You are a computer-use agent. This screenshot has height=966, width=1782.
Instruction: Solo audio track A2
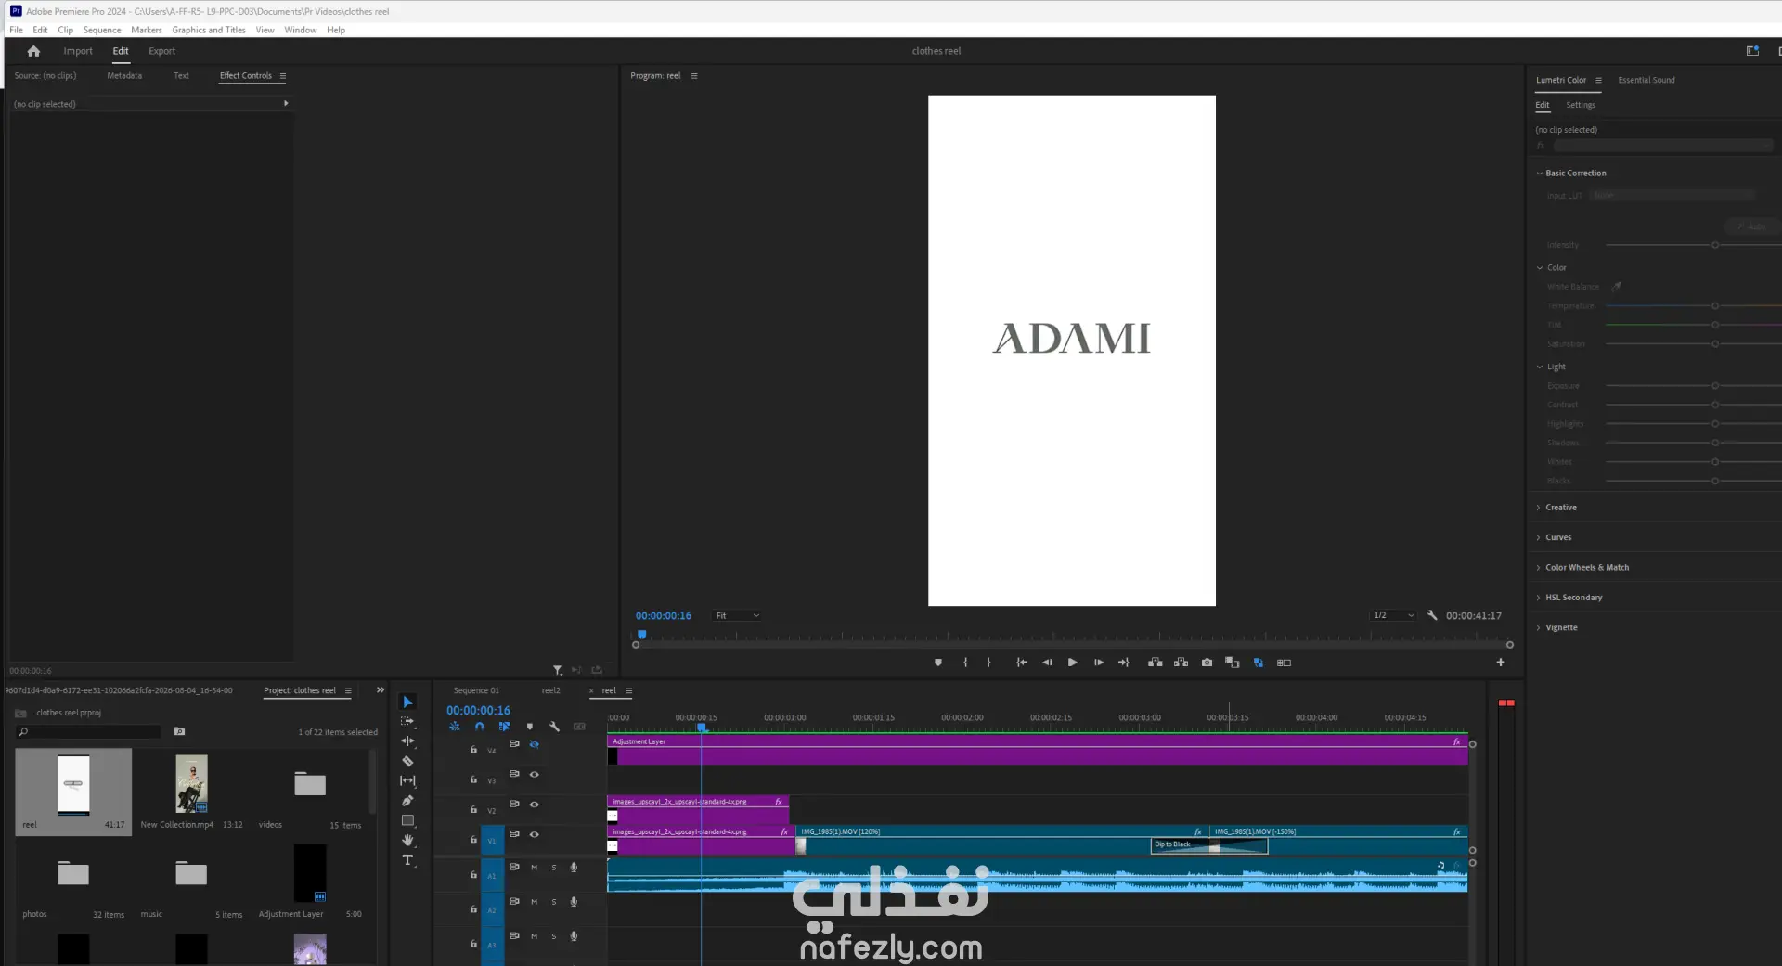[x=554, y=902]
